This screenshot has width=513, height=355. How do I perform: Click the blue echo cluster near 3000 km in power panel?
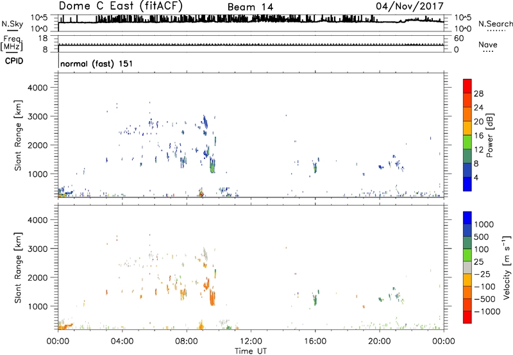205,122
